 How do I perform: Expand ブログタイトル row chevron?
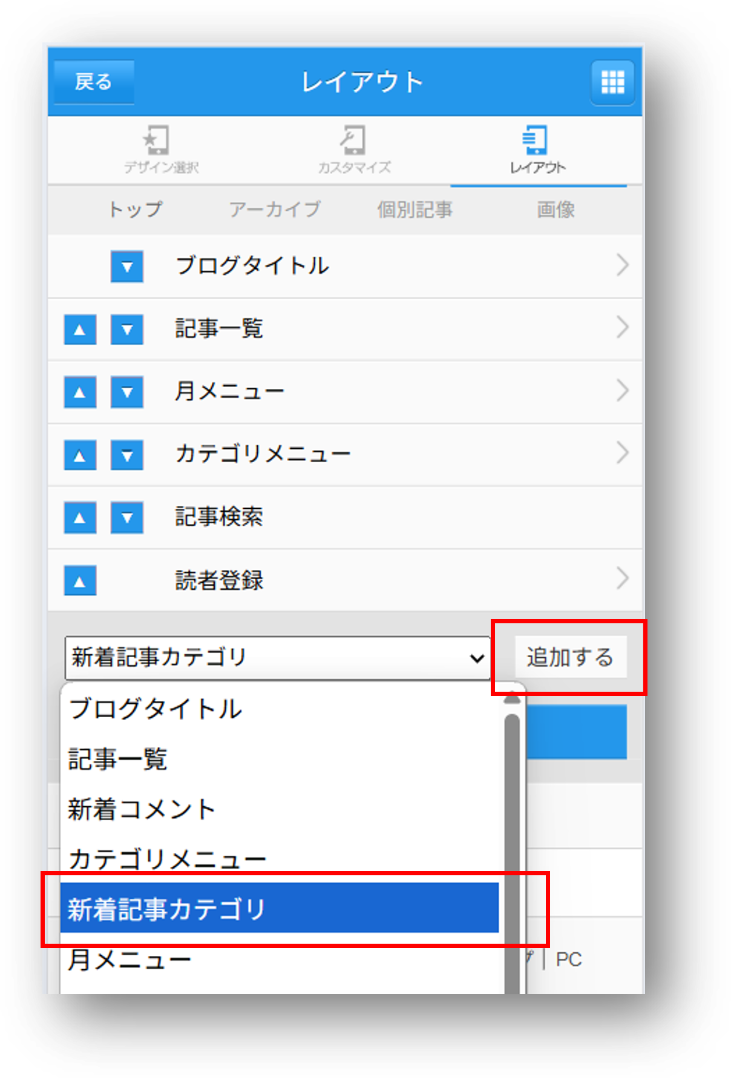pyautogui.click(x=623, y=265)
